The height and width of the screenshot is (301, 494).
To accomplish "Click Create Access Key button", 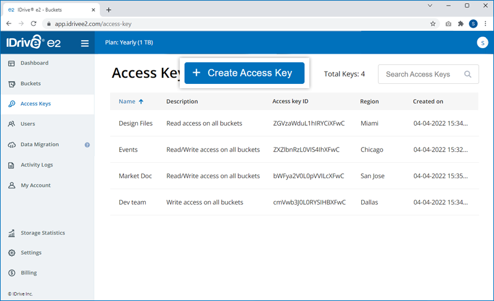I will click(x=244, y=73).
